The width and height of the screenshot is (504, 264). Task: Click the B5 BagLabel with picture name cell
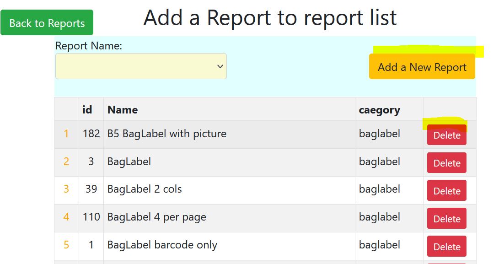coord(167,134)
